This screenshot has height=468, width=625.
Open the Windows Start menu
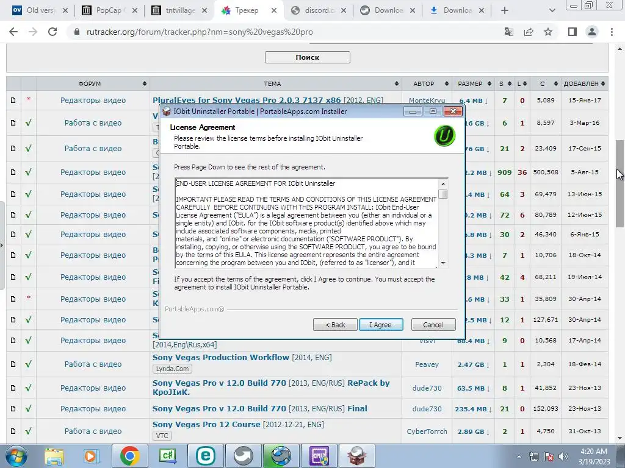[x=16, y=456]
